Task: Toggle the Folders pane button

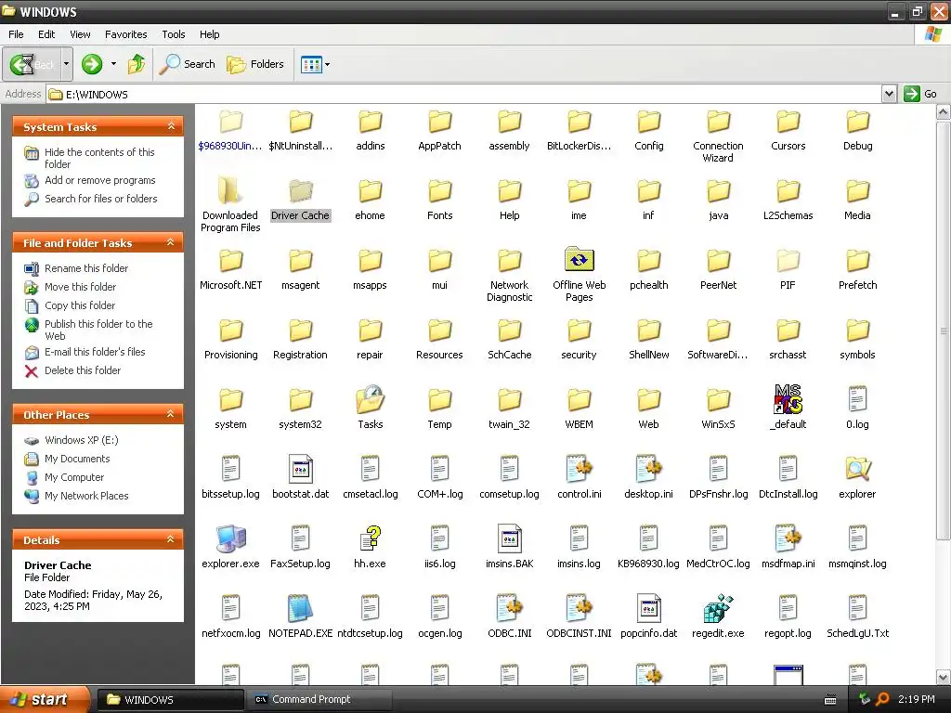Action: [255, 64]
